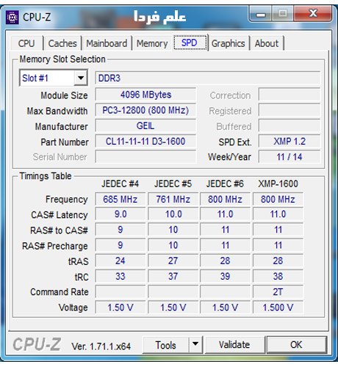Minimize the CPU-Z window
This screenshot has height=367, width=338.
coord(261,15)
